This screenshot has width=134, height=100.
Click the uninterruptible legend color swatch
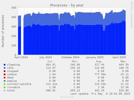[x=5, y=84]
